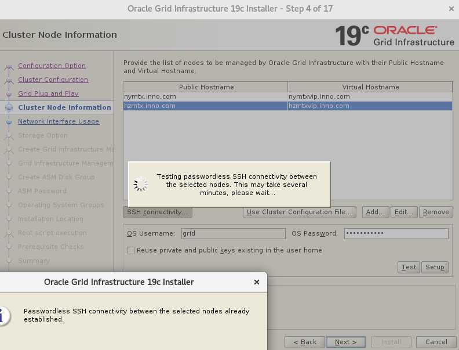Click the Public Hostname column header

click(206, 87)
